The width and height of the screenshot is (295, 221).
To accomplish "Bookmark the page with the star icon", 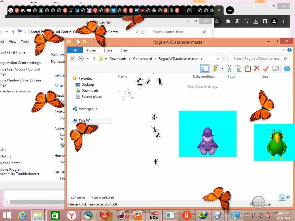I will [217, 21].
